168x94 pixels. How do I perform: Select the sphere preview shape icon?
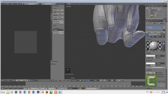point(164,44)
